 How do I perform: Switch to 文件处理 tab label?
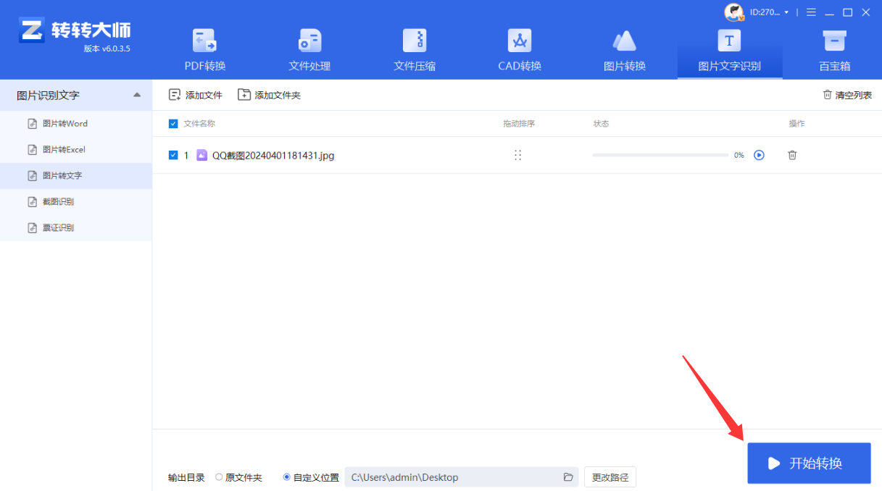coord(309,66)
